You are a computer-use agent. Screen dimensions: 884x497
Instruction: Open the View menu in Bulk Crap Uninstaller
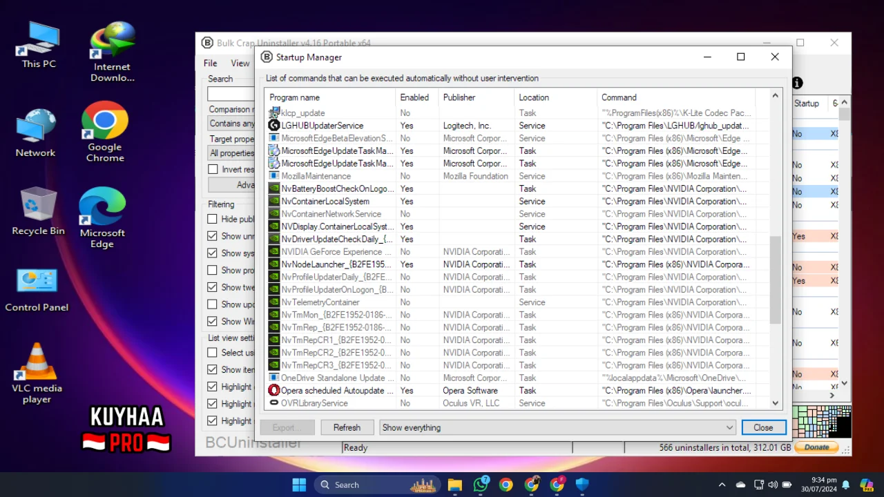pyautogui.click(x=240, y=63)
